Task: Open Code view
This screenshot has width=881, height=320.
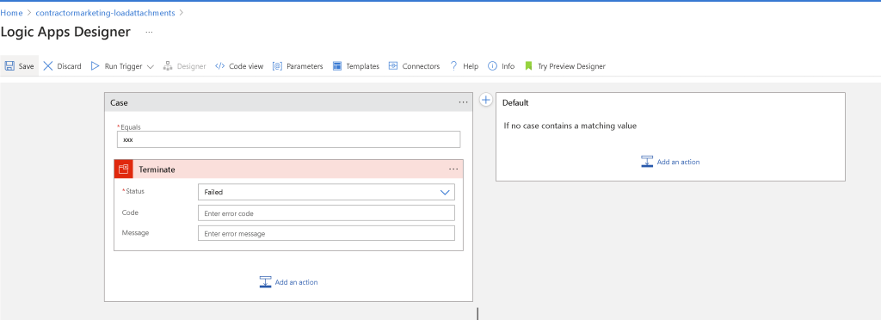Action: pyautogui.click(x=239, y=65)
